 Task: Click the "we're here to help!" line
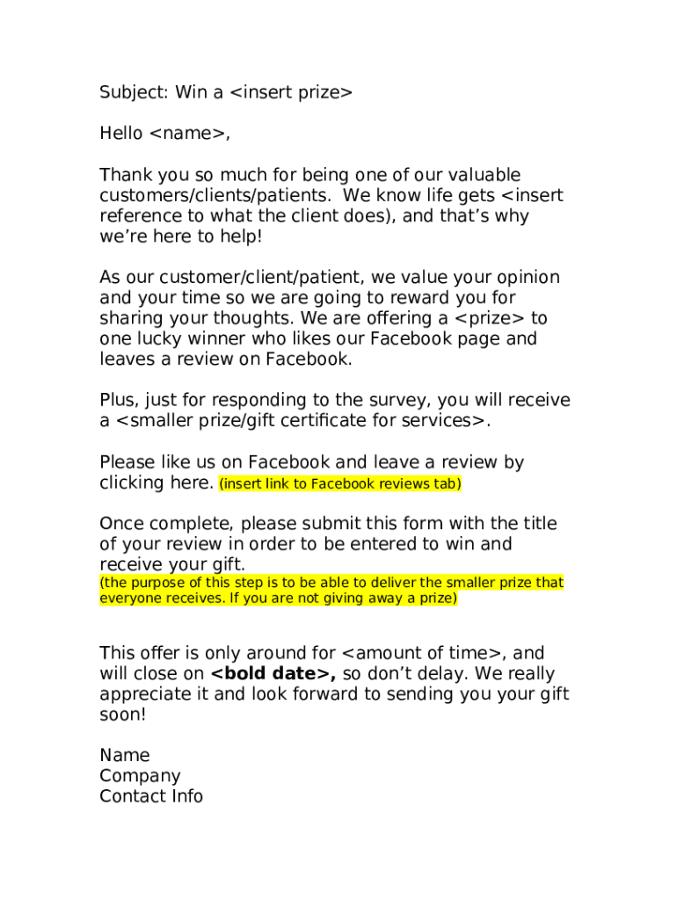181,236
